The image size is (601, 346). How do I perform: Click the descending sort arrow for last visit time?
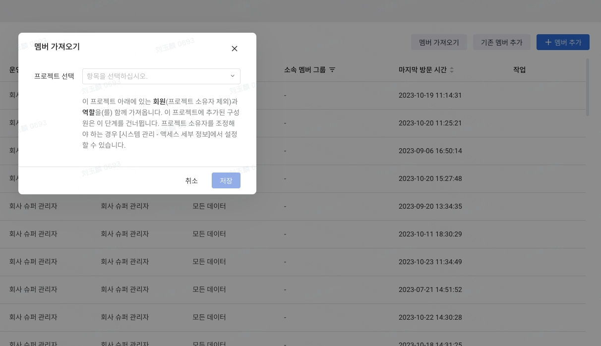pyautogui.click(x=452, y=72)
